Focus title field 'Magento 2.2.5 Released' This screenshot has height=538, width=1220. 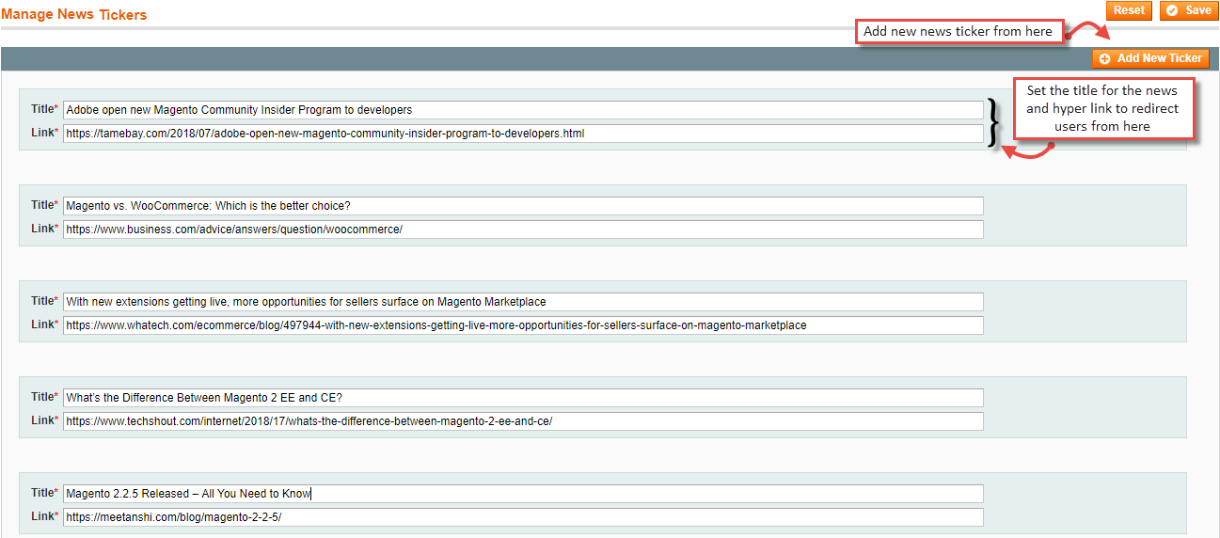tap(523, 494)
